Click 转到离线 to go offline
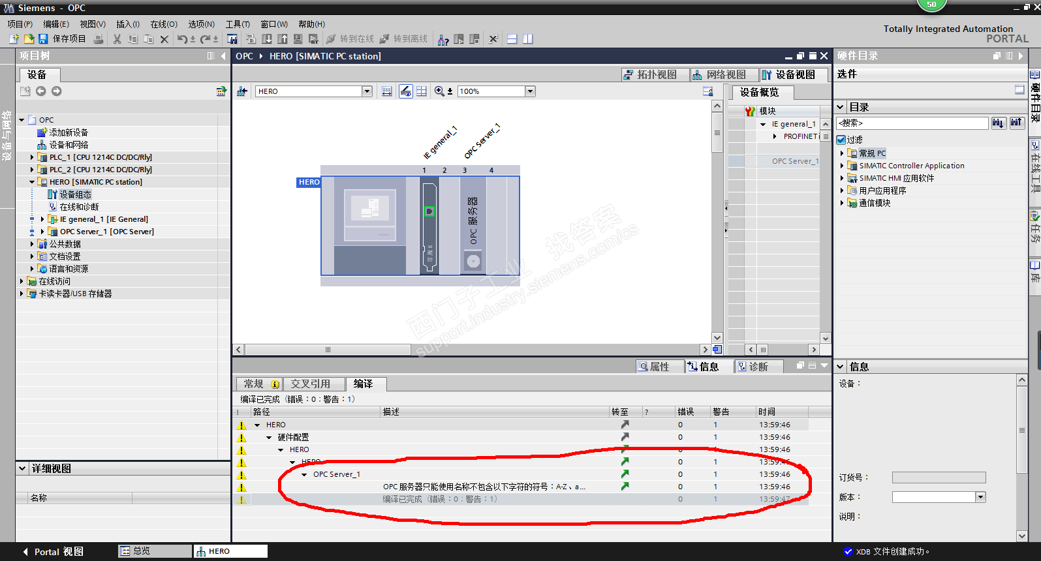The height and width of the screenshot is (561, 1041). coord(403,39)
